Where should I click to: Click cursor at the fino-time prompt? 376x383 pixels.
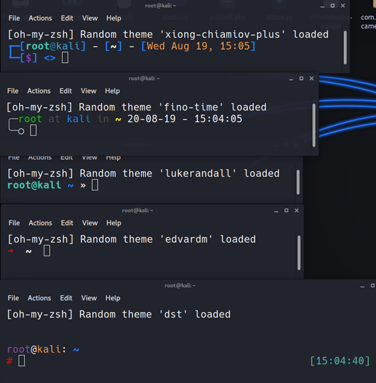coord(34,130)
